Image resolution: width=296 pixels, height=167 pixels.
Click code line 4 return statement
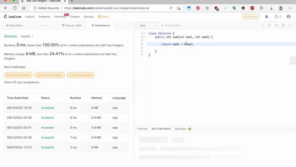click(178, 45)
